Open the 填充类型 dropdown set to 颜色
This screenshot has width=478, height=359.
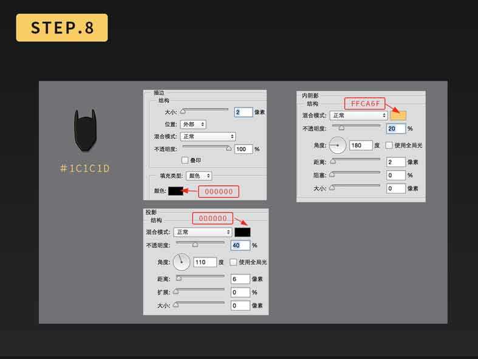click(199, 176)
